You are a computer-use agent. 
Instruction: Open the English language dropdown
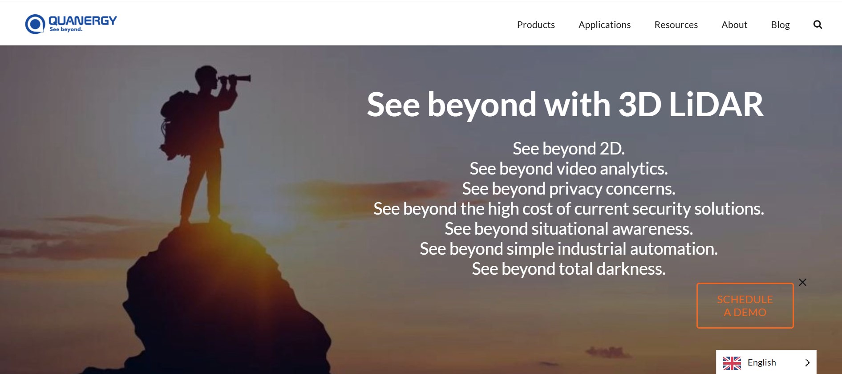766,362
